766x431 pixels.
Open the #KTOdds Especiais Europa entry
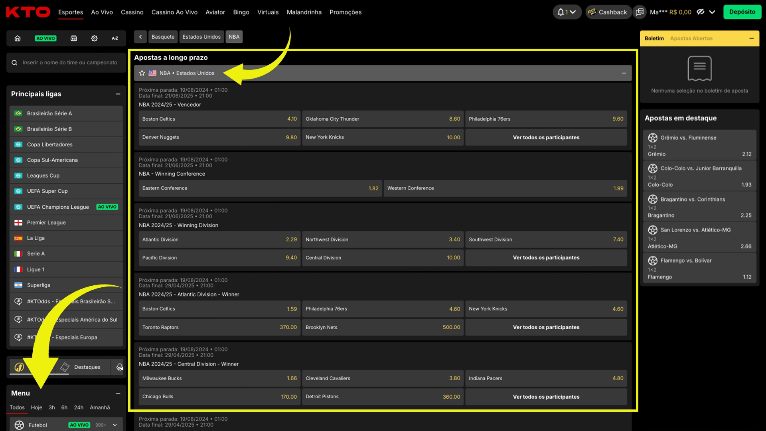(x=66, y=337)
